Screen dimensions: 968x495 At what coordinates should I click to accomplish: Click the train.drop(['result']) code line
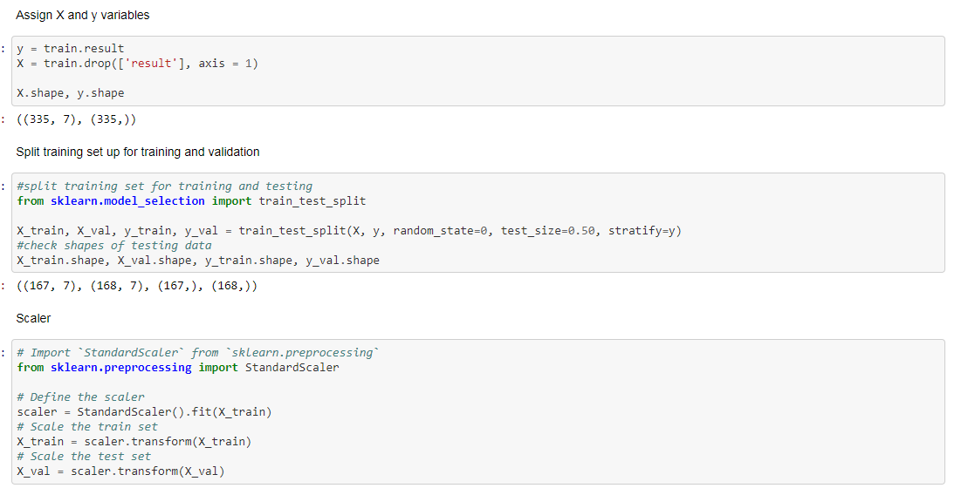click(137, 64)
